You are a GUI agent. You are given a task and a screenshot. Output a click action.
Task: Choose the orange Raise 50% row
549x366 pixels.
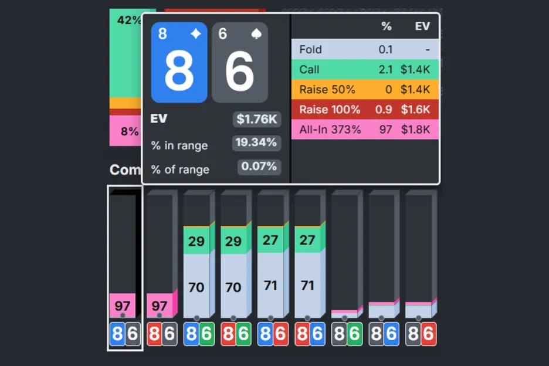tap(365, 90)
